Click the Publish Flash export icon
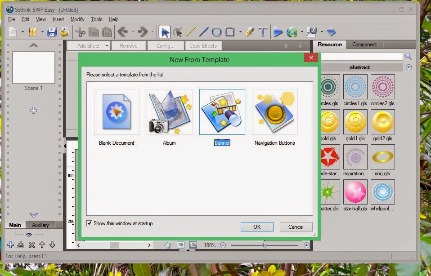 pos(312,32)
